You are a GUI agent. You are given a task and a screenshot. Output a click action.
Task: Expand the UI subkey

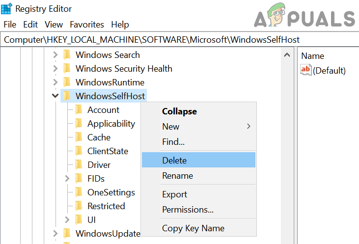(67, 220)
